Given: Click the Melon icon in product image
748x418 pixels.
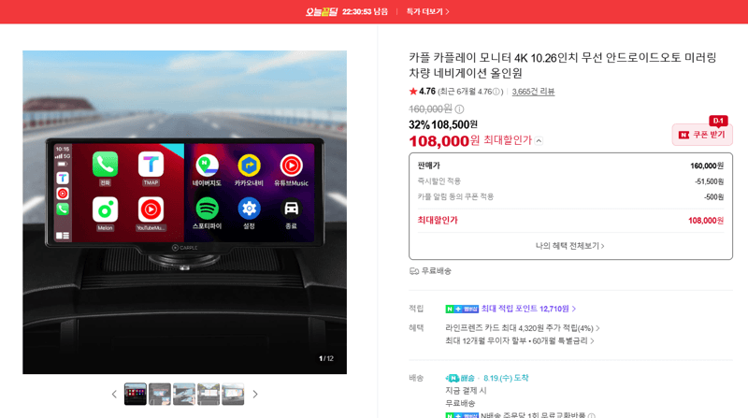Looking at the screenshot, I should [105, 209].
